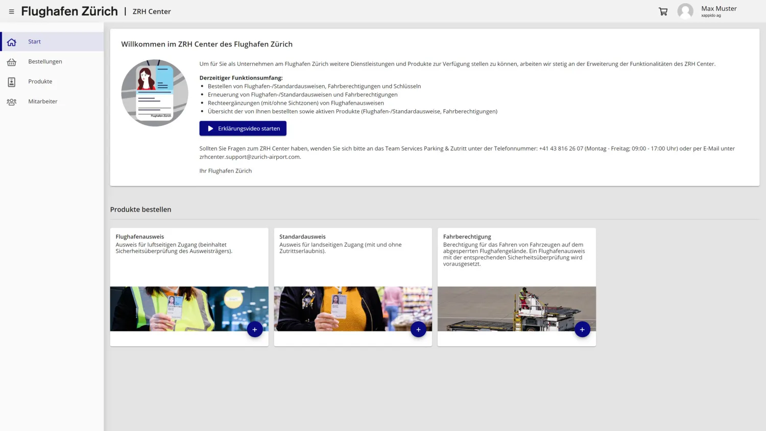Click the Flughafen Zürich logo
The image size is (766, 431).
tap(69, 11)
